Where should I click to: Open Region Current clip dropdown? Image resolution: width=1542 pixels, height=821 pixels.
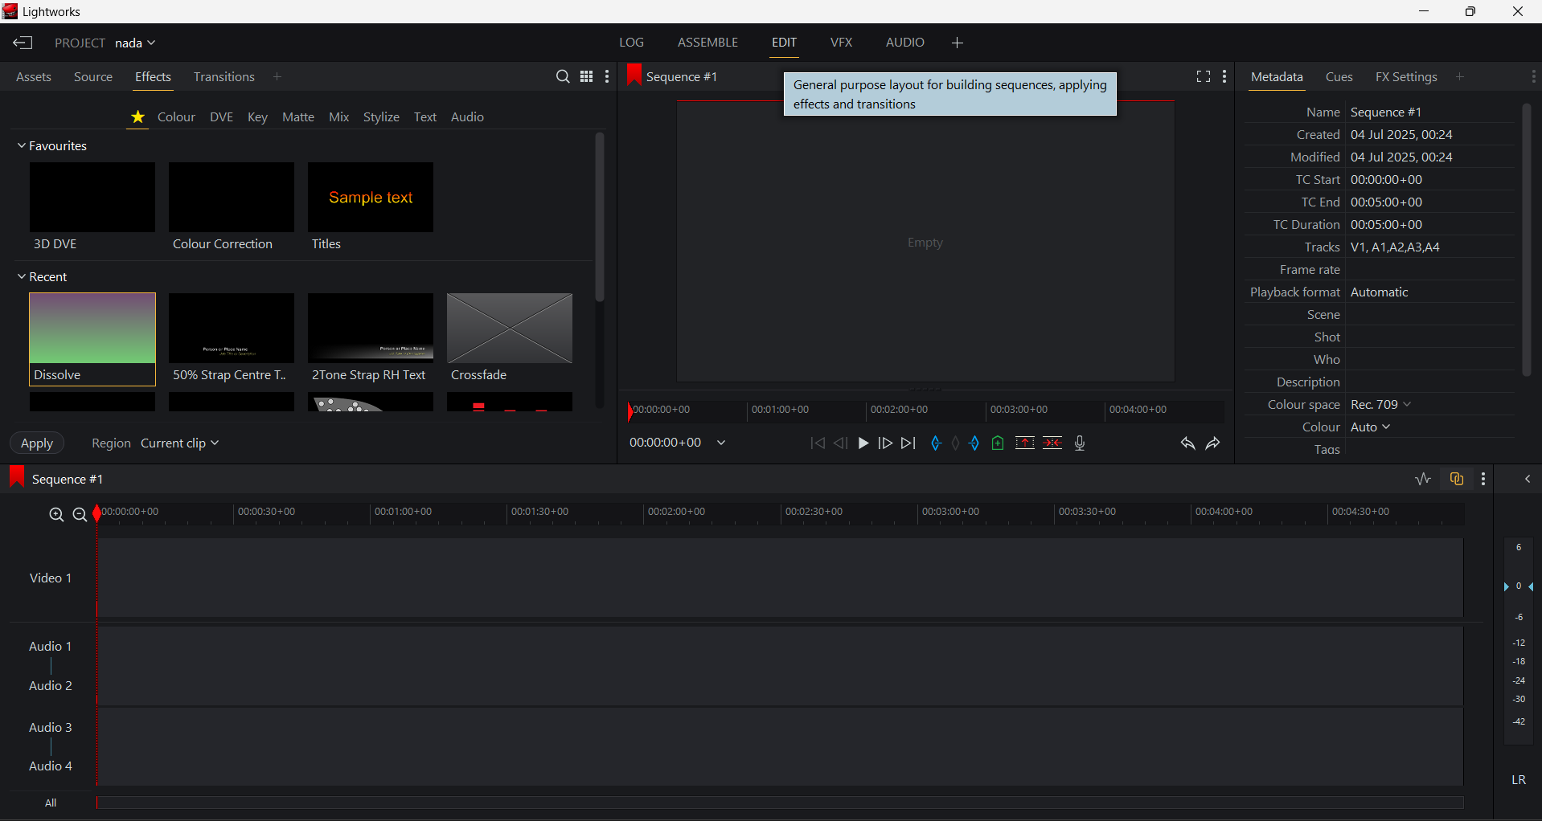click(180, 443)
